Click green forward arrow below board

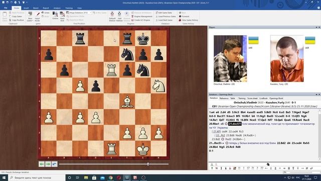click(48, 164)
